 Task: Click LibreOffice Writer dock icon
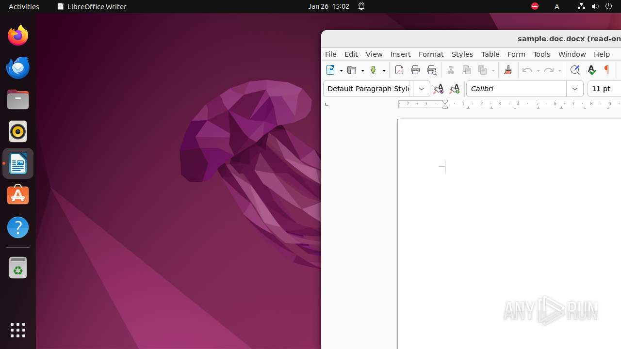coord(18,163)
